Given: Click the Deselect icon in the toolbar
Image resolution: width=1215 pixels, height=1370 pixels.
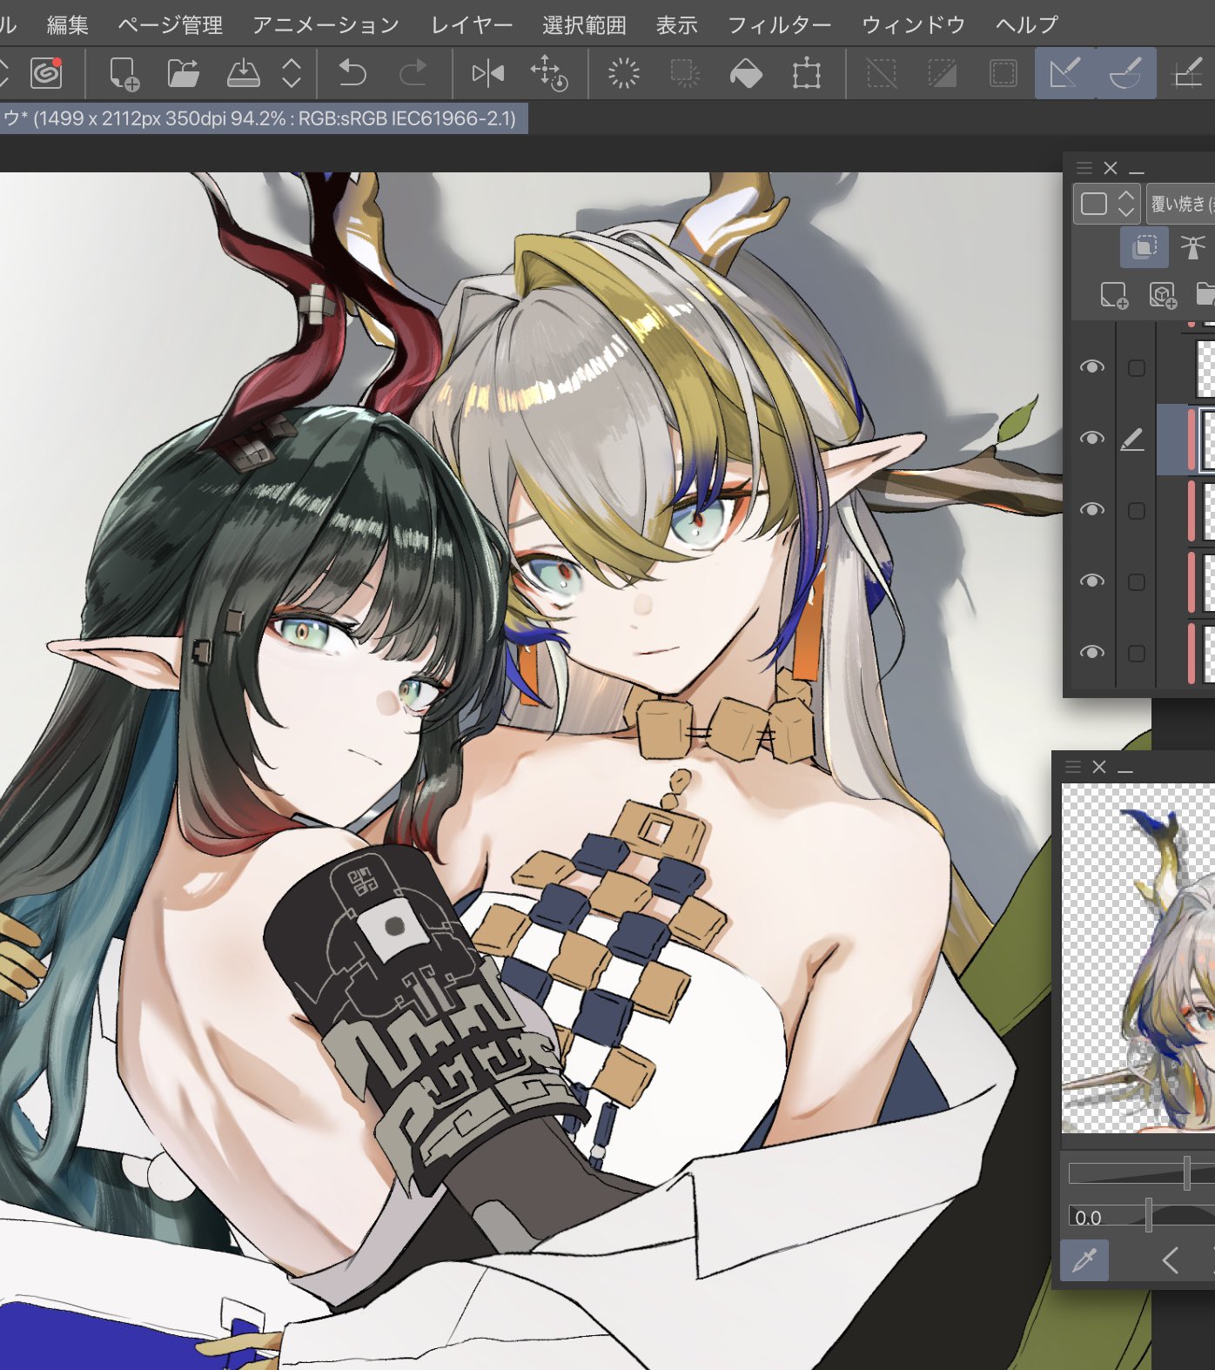Looking at the screenshot, I should click(x=882, y=73).
